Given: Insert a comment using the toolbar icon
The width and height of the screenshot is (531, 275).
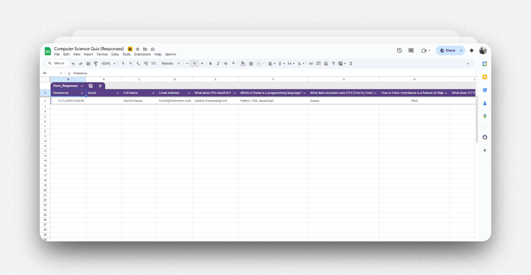Looking at the screenshot, I should 318,63.
